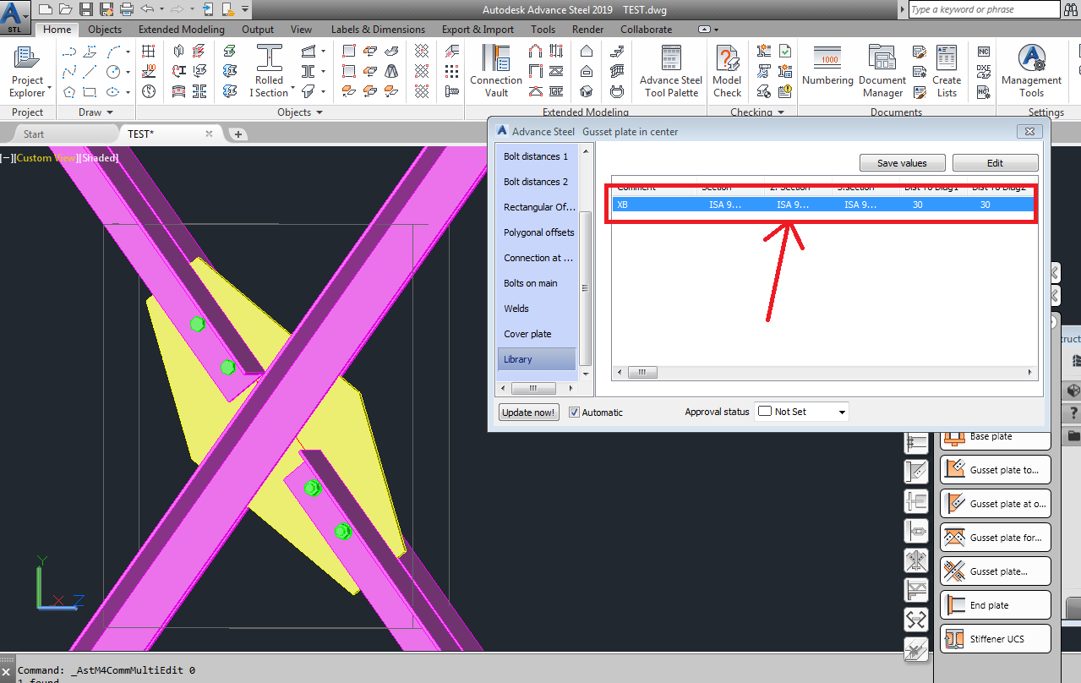The height and width of the screenshot is (683, 1081).
Task: Click the Plot printer icon
Action: [127, 9]
